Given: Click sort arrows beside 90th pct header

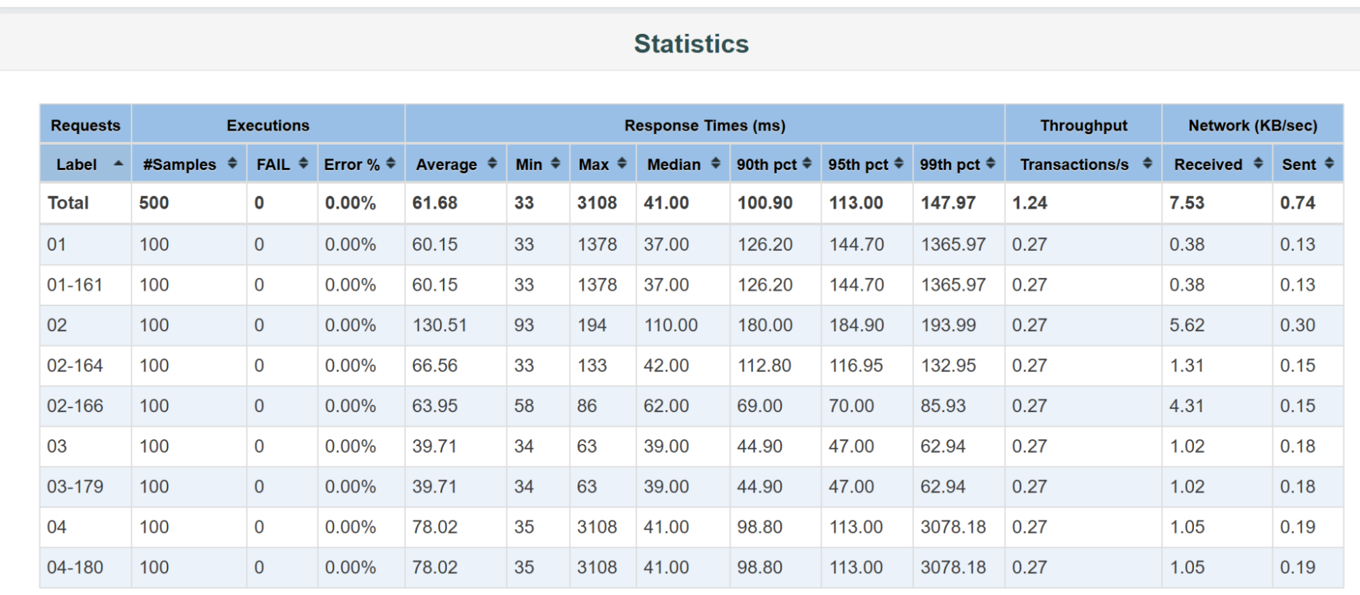Looking at the screenshot, I should click(x=807, y=163).
